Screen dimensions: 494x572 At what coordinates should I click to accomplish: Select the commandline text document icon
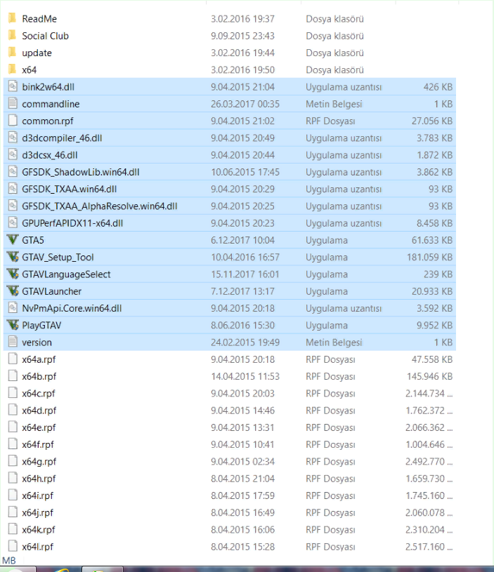point(13,104)
